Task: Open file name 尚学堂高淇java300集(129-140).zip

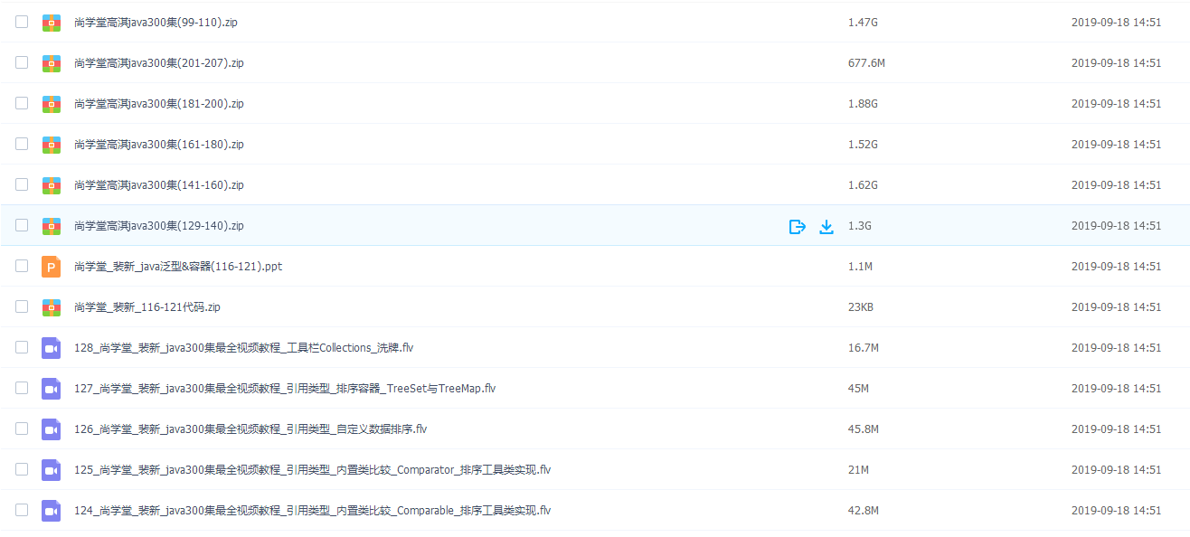Action: tap(159, 226)
